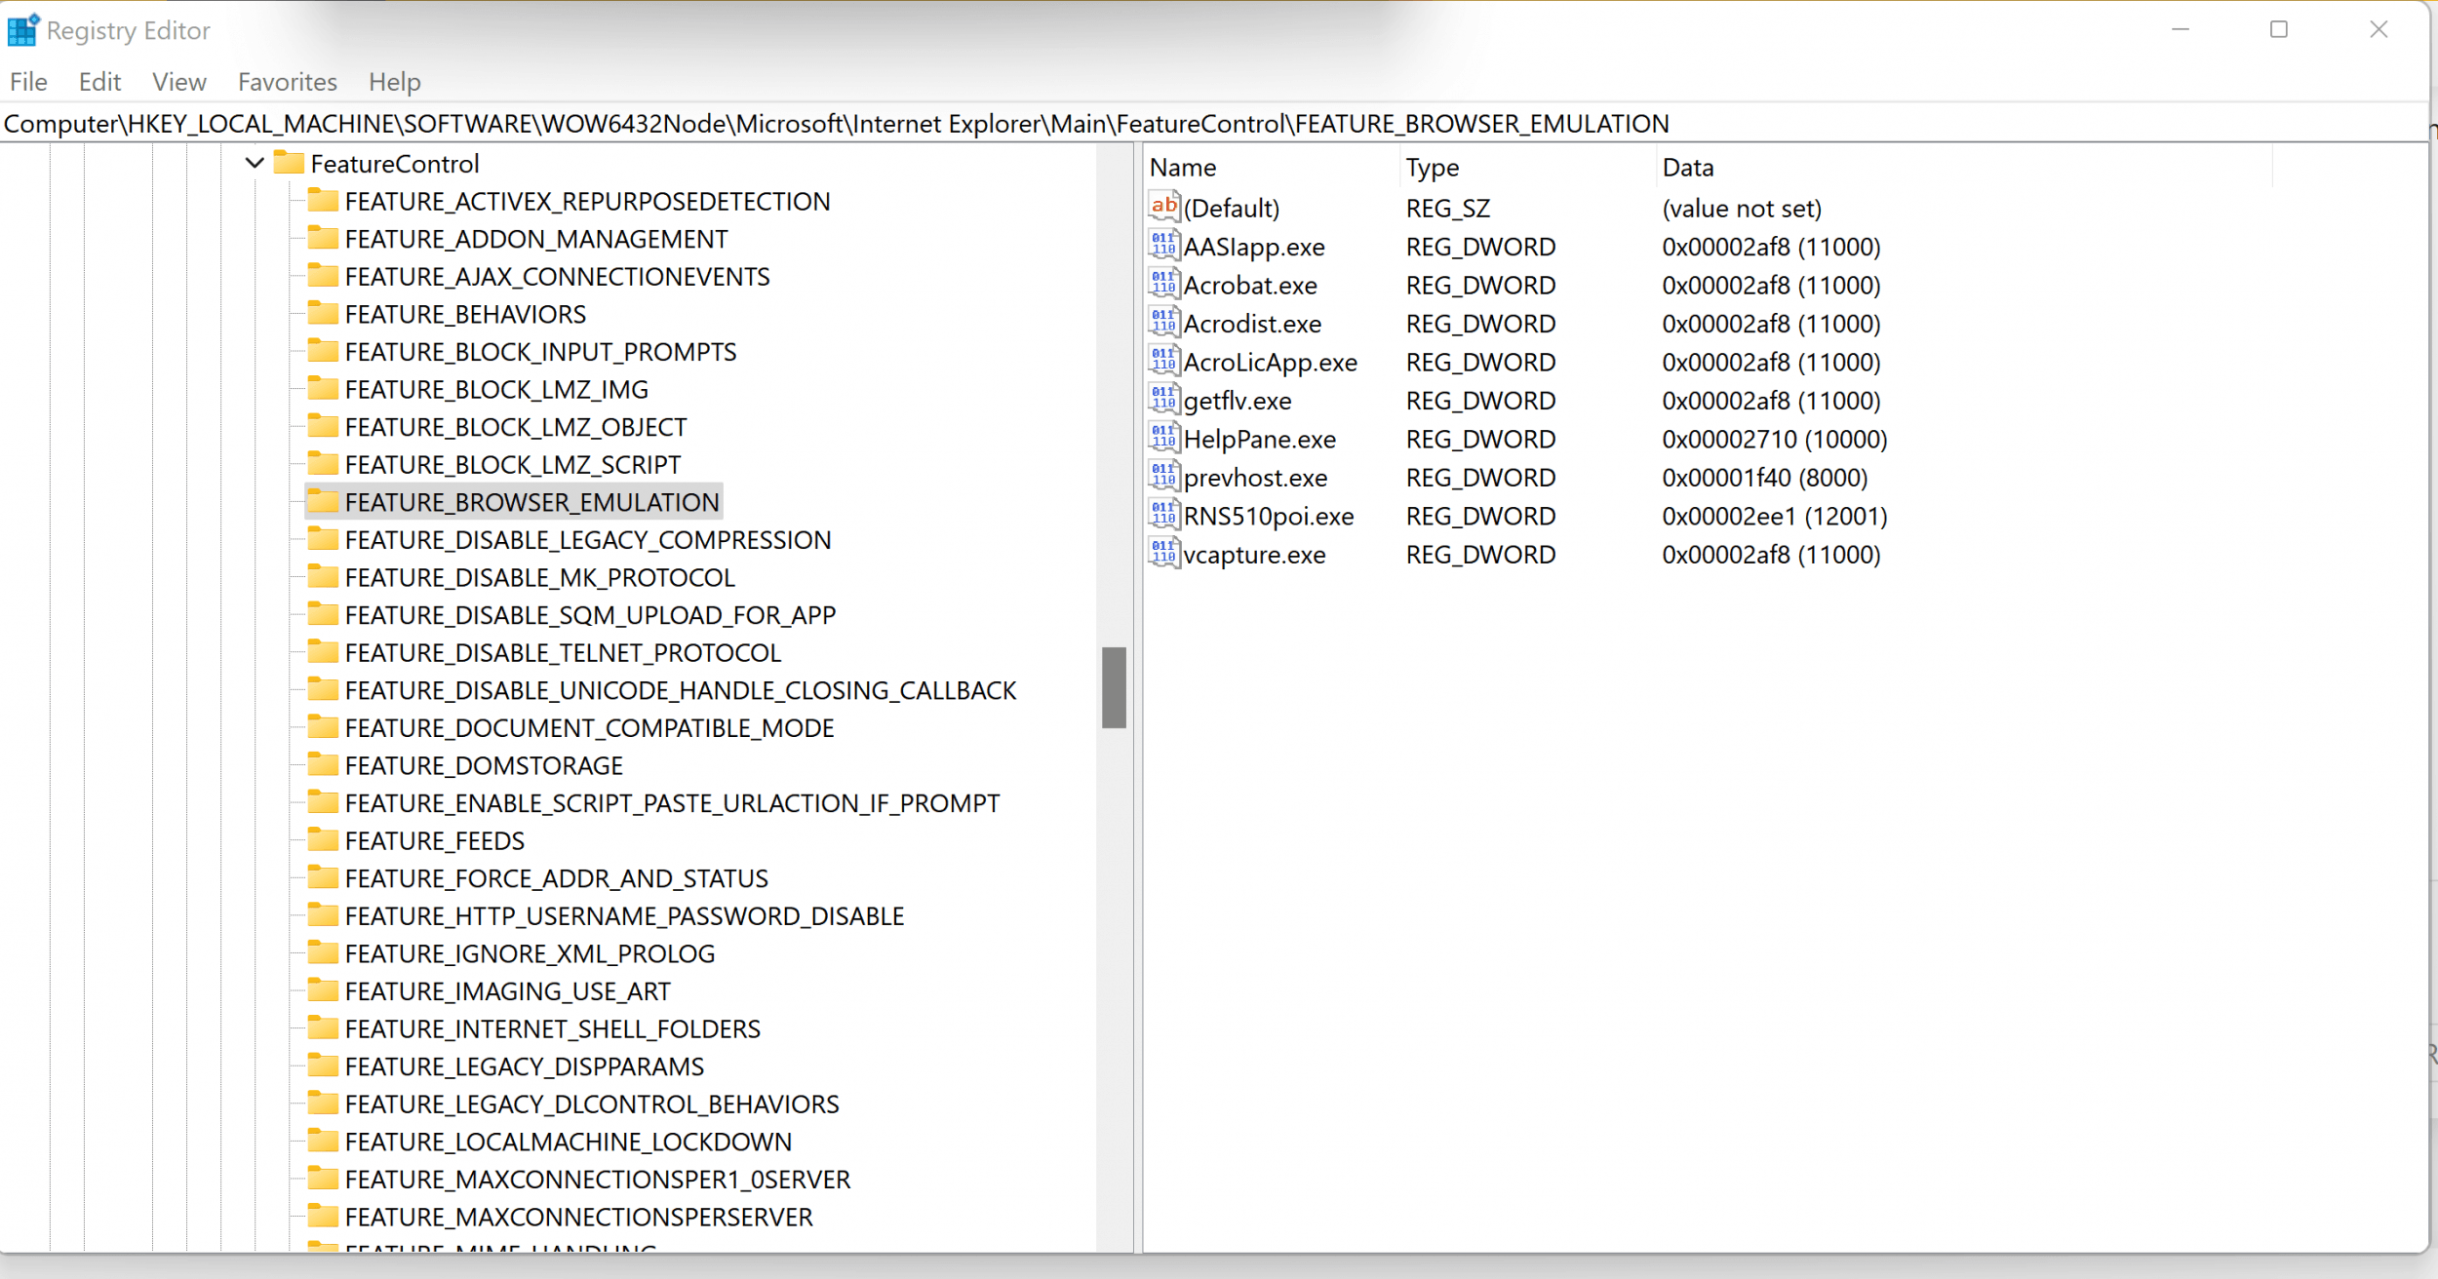Click the AASIapp.exe DWORD icon
The height and width of the screenshot is (1279, 2438).
(1164, 246)
